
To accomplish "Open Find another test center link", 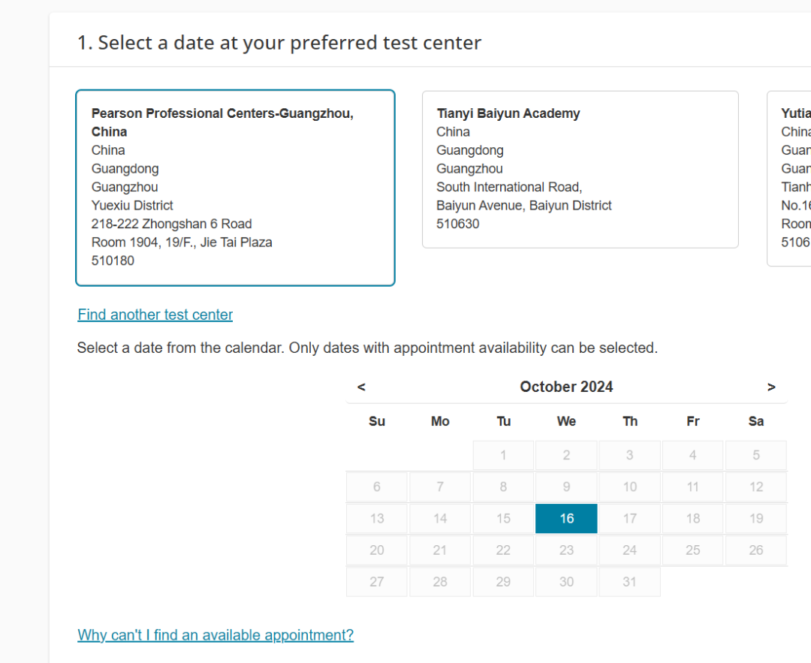I will pos(155,315).
